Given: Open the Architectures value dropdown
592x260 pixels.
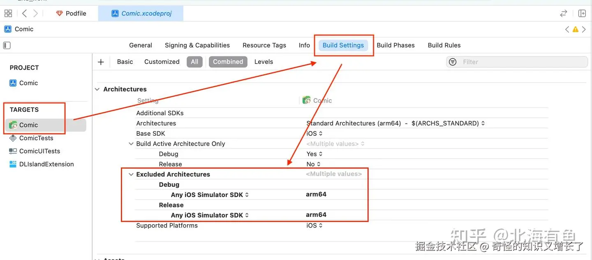Looking at the screenshot, I should pyautogui.click(x=395, y=123).
